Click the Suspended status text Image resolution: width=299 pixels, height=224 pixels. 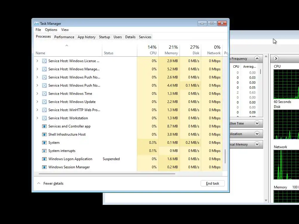click(111, 159)
